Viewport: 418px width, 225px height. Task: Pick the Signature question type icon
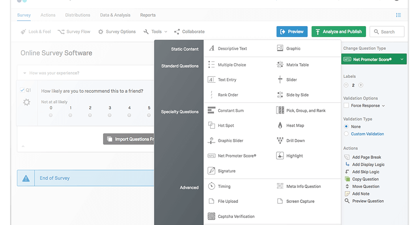point(211,171)
